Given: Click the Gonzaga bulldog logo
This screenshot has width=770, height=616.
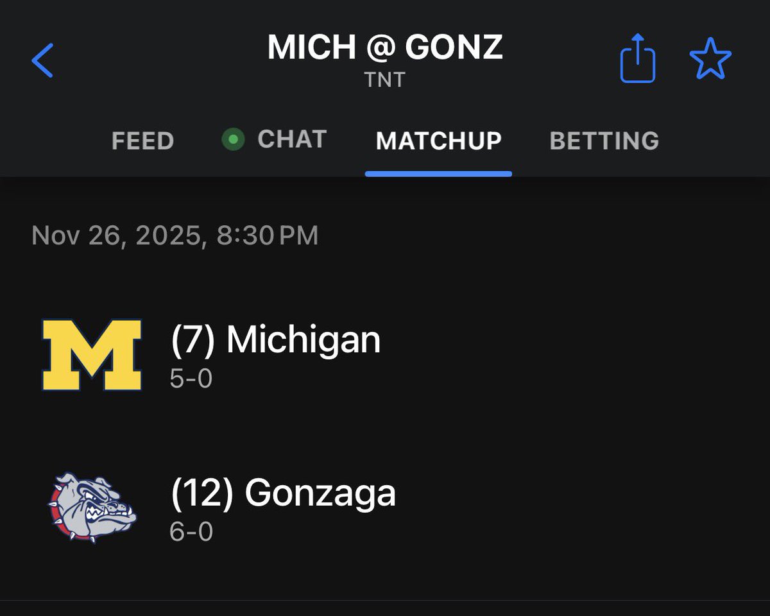Looking at the screenshot, I should coord(92,508).
